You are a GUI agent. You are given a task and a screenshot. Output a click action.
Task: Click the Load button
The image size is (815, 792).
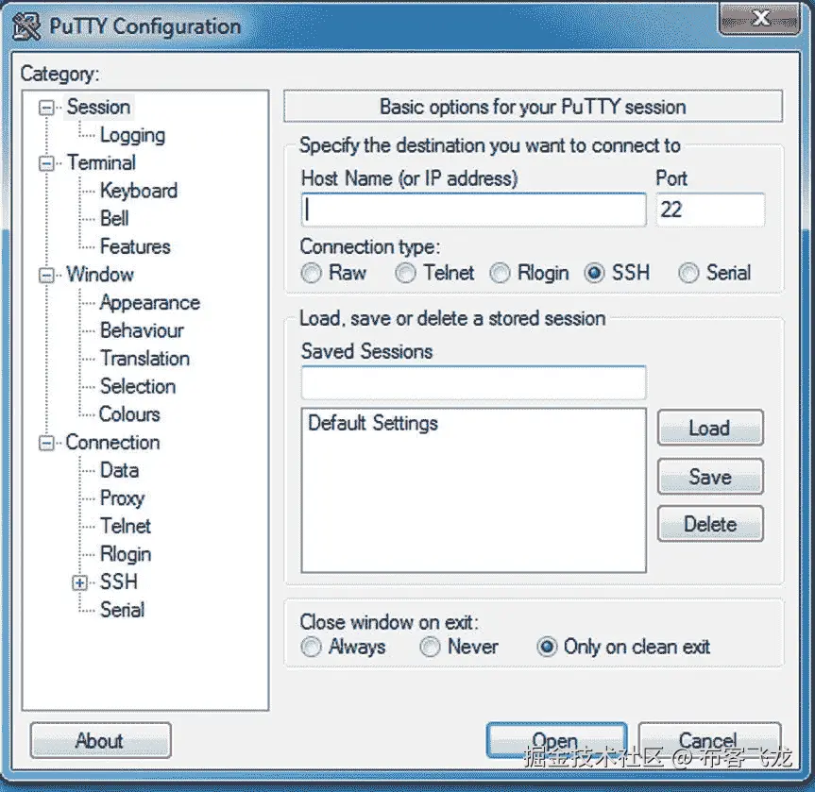pos(709,428)
